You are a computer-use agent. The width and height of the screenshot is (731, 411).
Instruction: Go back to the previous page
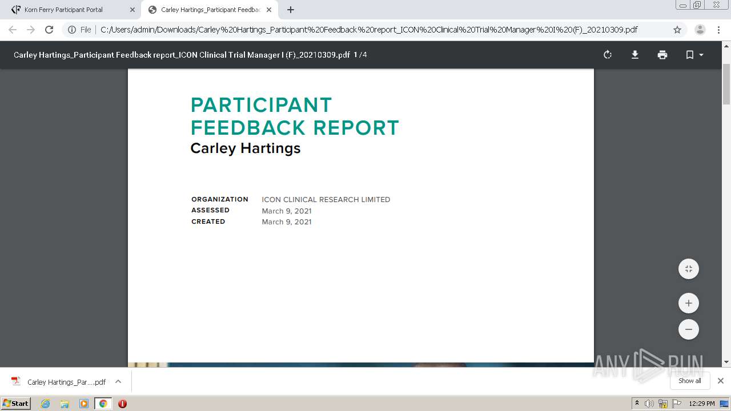coord(13,30)
